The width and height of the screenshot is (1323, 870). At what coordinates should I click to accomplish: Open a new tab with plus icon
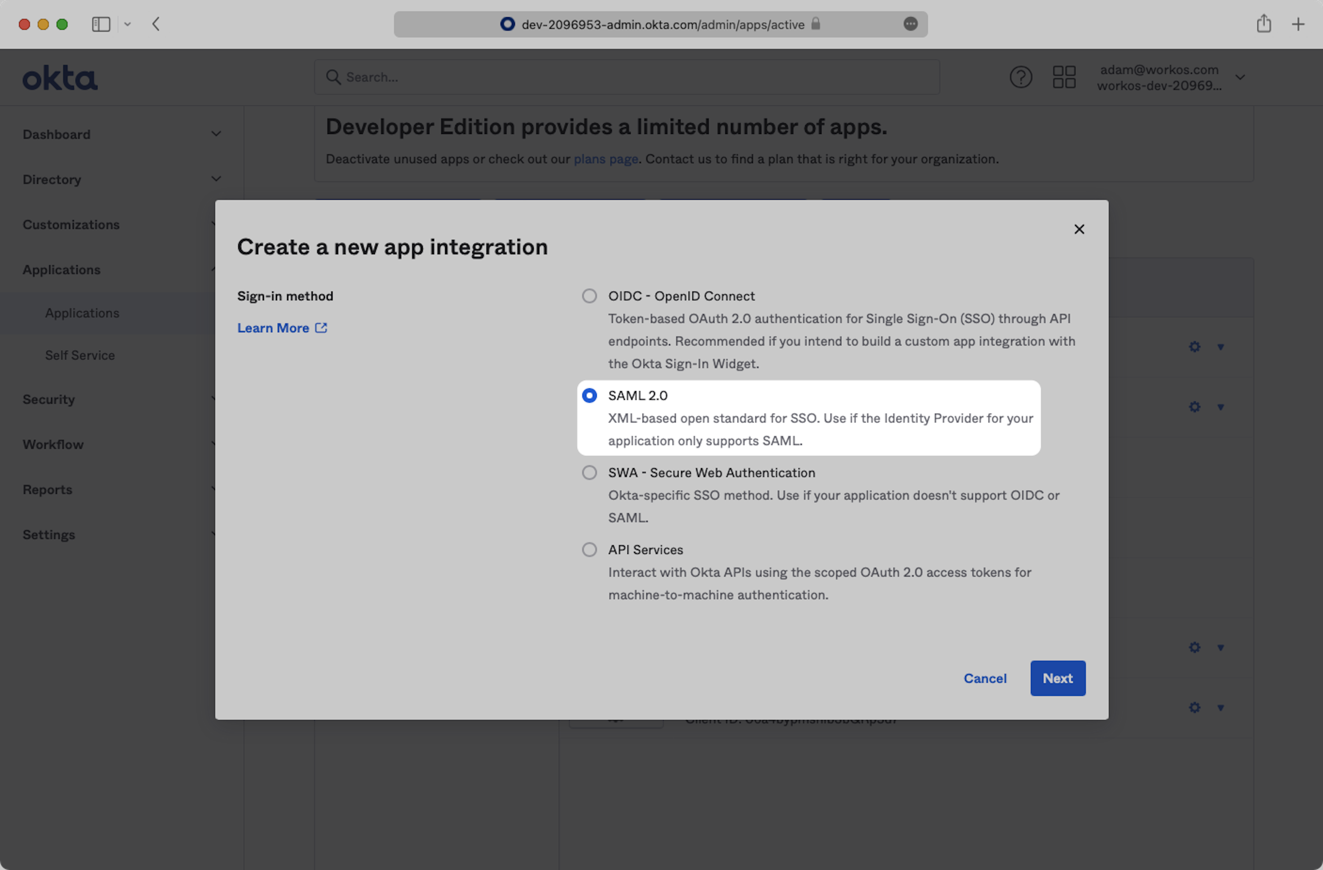(1298, 24)
